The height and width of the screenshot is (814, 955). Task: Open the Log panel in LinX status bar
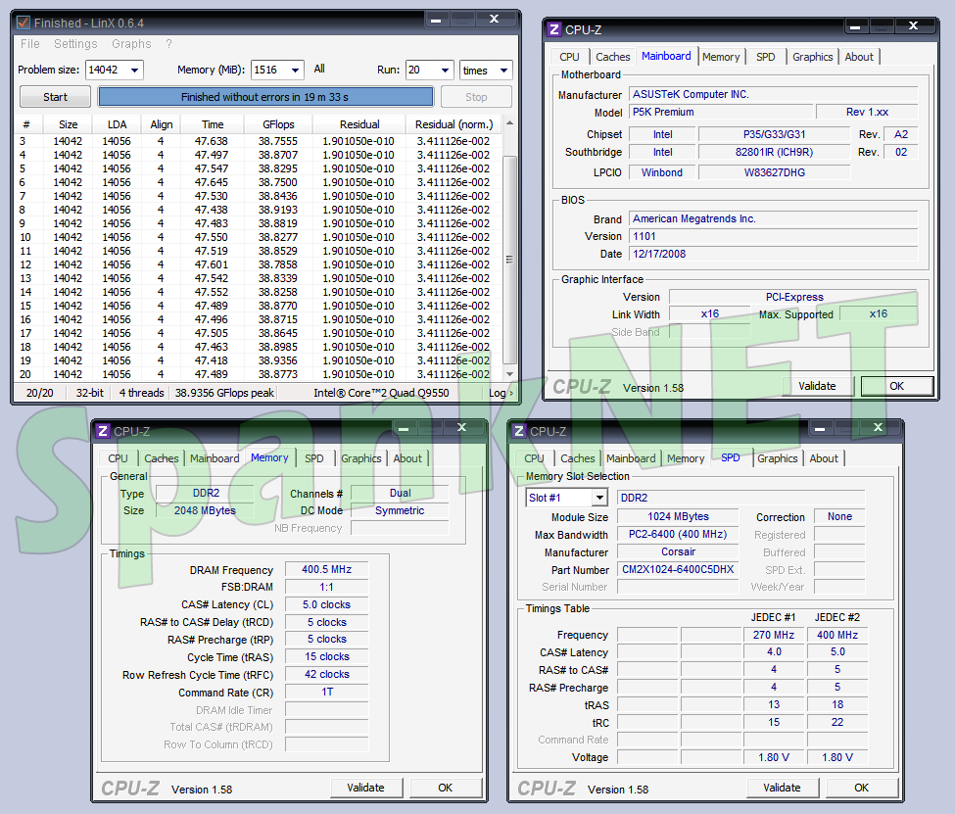[x=501, y=393]
